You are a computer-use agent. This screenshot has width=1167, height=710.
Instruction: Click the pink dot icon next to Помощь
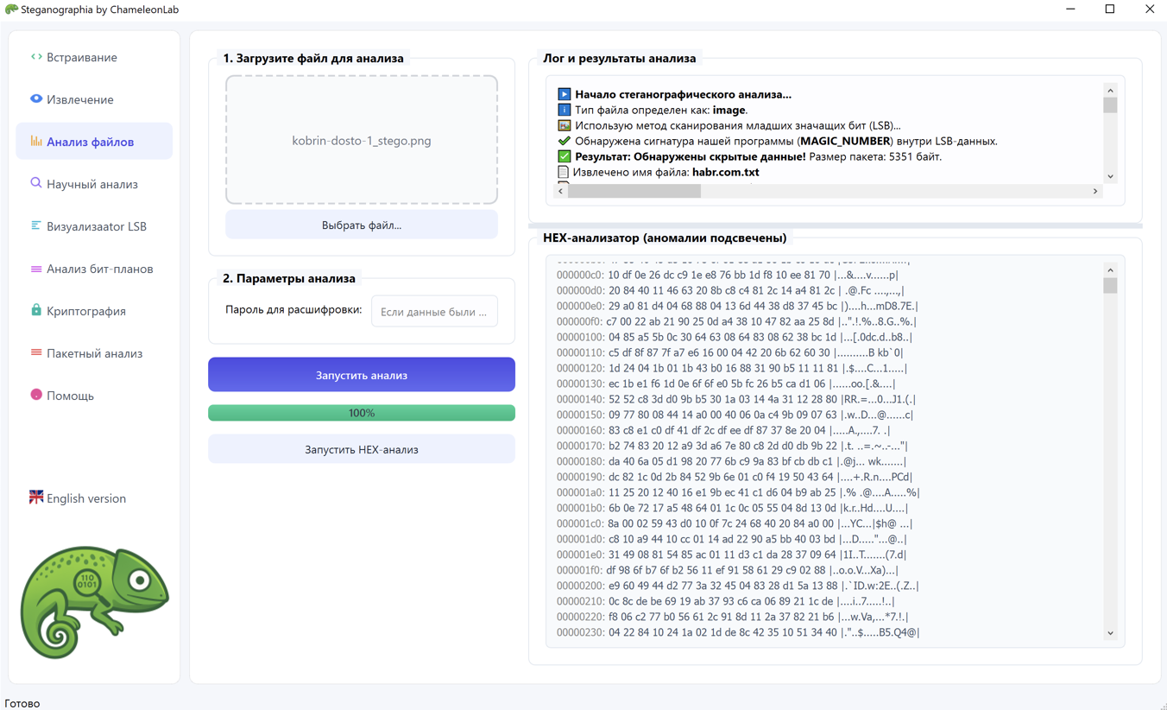(34, 396)
